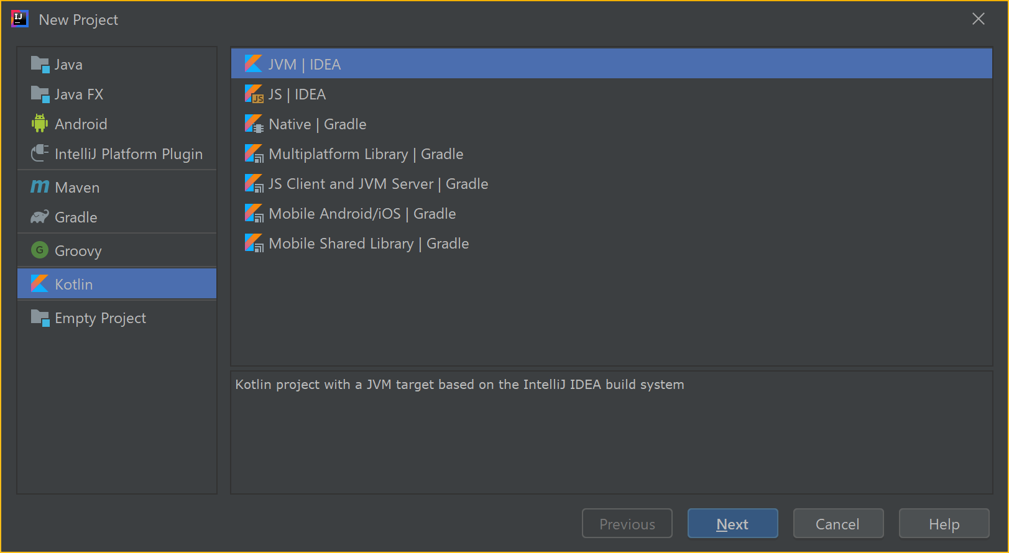Select the Gradle elephant icon

[39, 217]
